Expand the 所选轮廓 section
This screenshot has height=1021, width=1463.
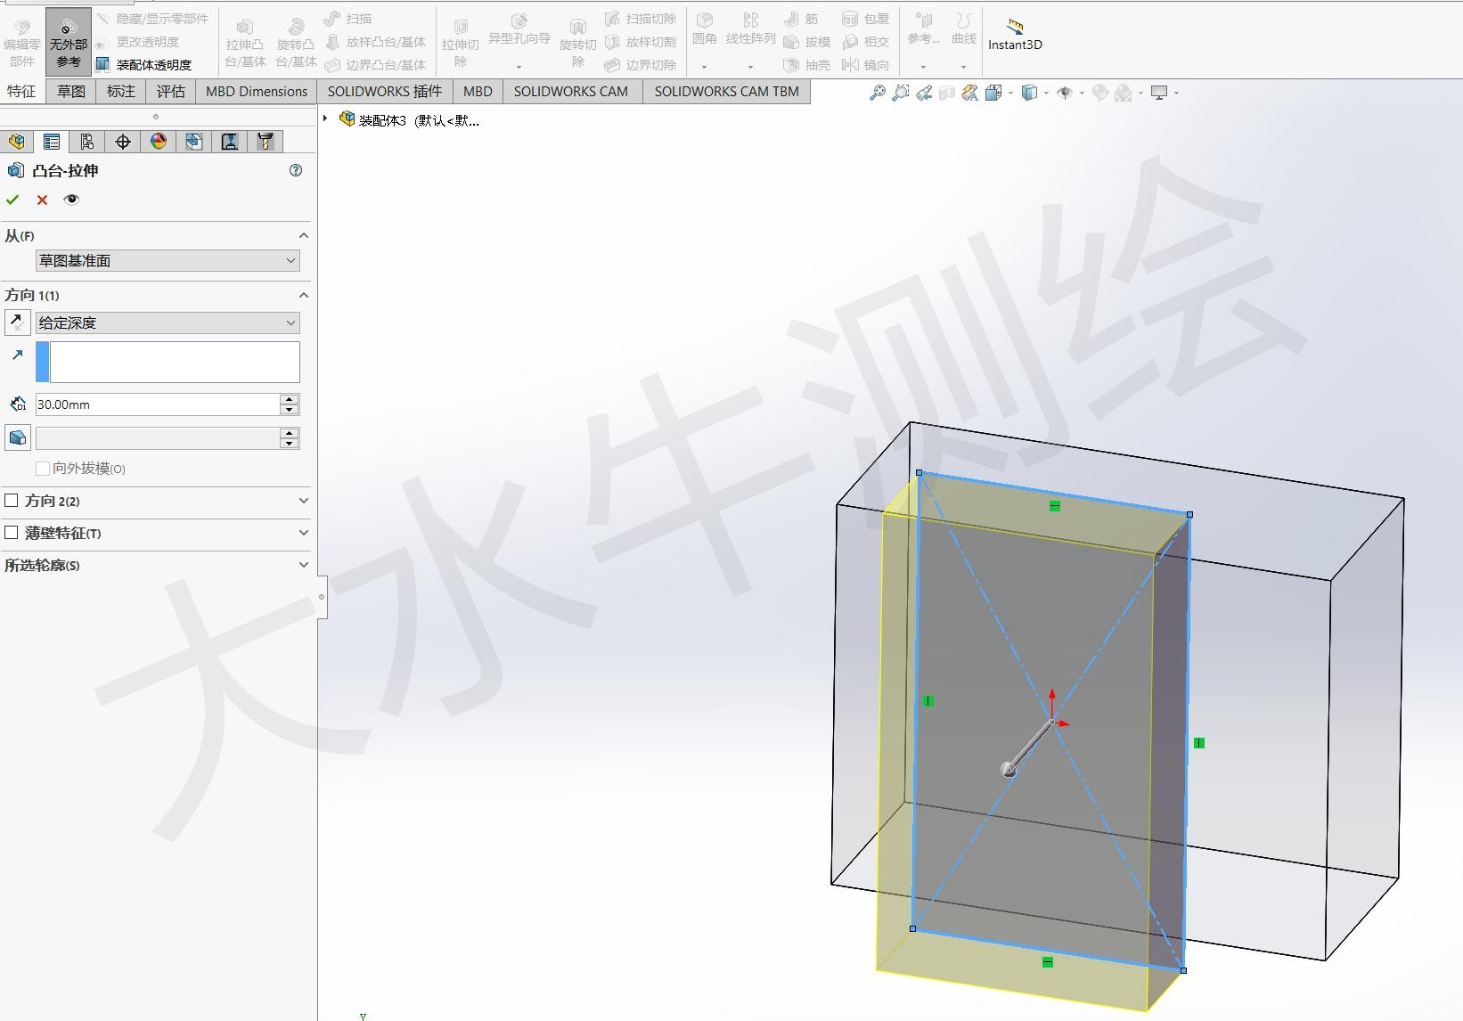pos(303,565)
